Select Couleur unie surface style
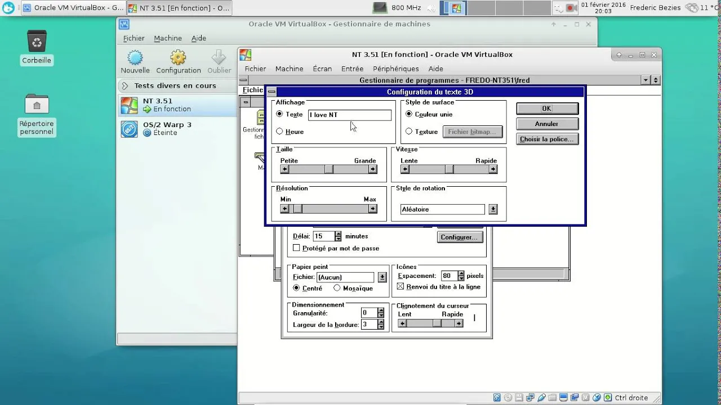721x405 pixels. point(409,114)
